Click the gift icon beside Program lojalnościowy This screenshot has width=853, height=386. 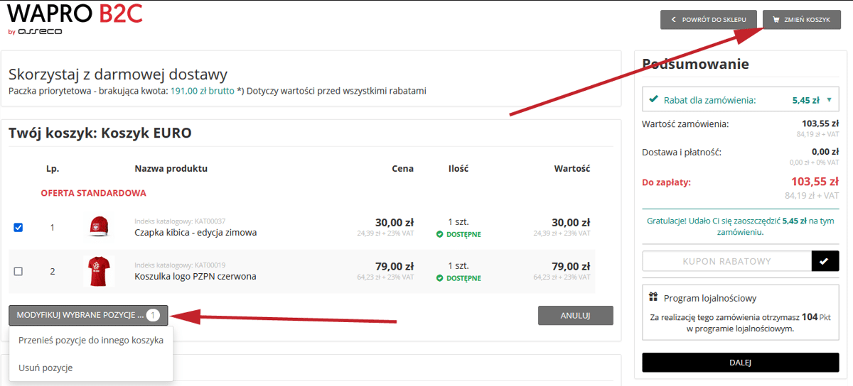tap(653, 298)
